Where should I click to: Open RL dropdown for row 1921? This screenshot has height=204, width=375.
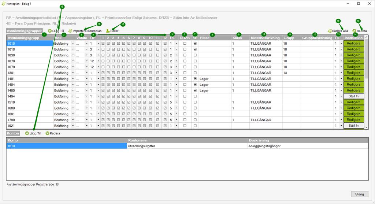click(x=341, y=126)
